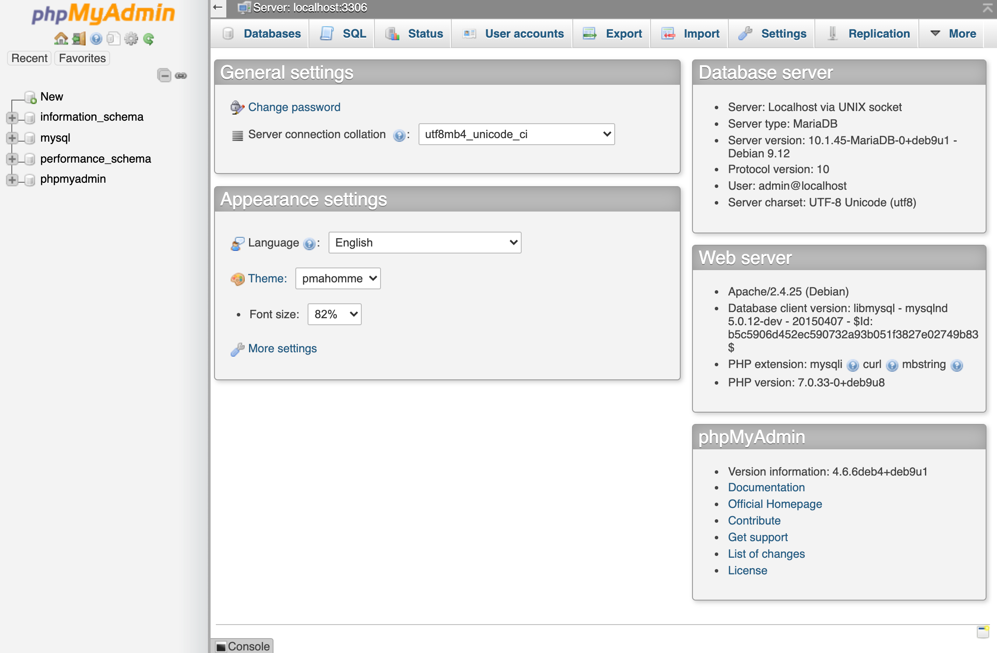Expand the information_schema database tree item
This screenshot has width=997, height=653.
13,117
